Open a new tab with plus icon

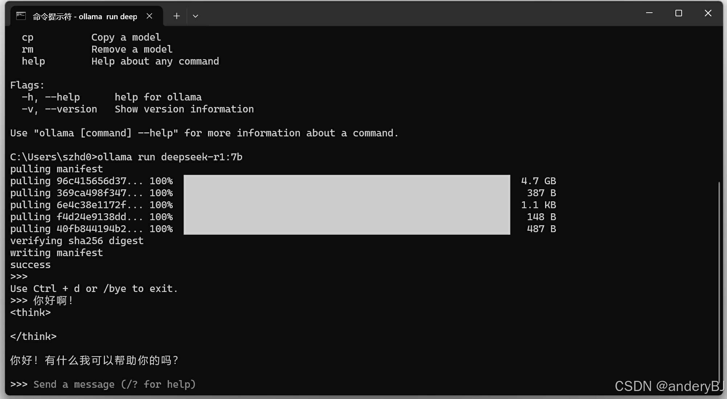[x=176, y=16]
